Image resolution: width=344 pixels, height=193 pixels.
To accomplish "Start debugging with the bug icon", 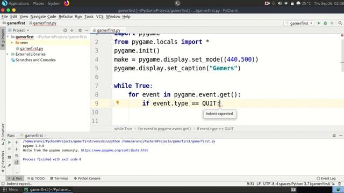I will [x=325, y=23].
